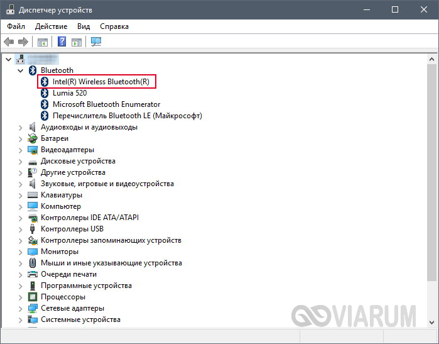Click the Батареи battery icon

[33, 138]
